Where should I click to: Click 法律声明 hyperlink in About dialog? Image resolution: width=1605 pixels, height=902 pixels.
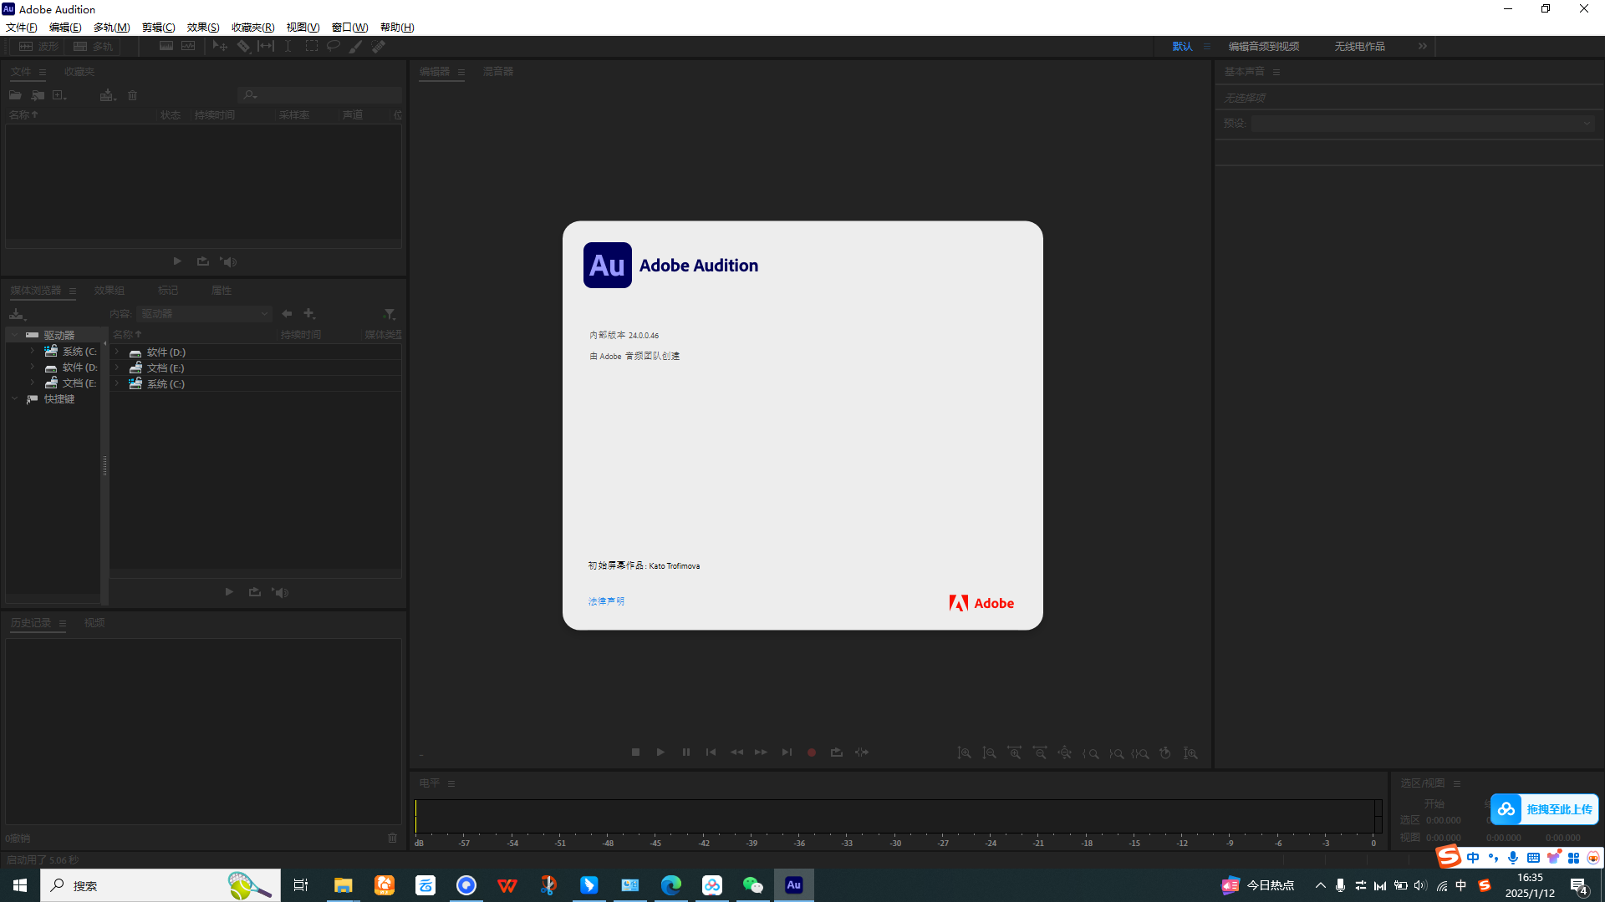click(x=605, y=601)
